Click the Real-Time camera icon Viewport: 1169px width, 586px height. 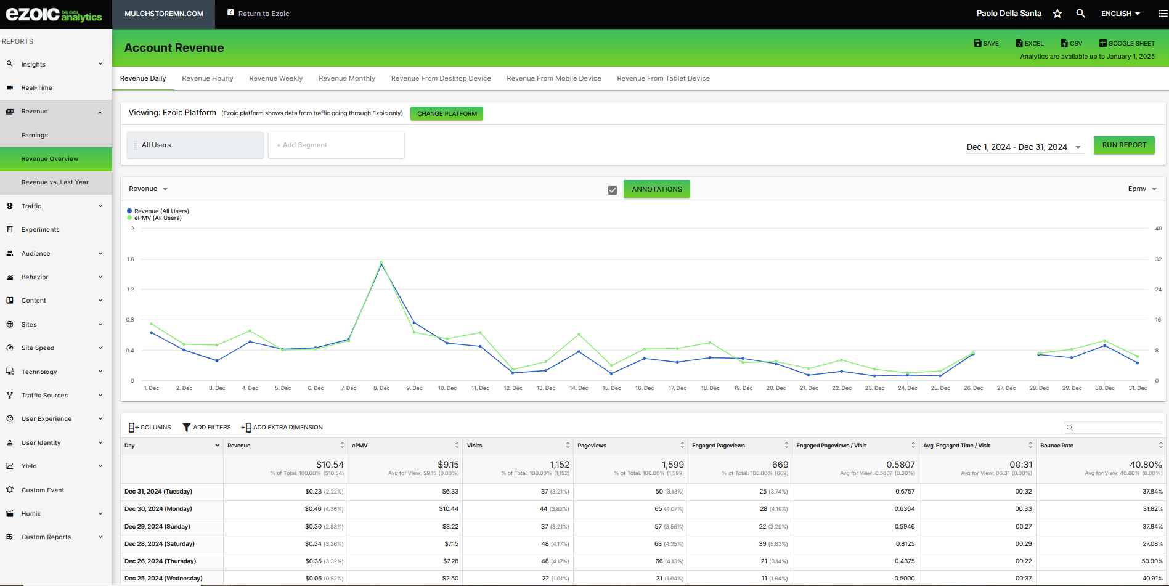(x=9, y=87)
